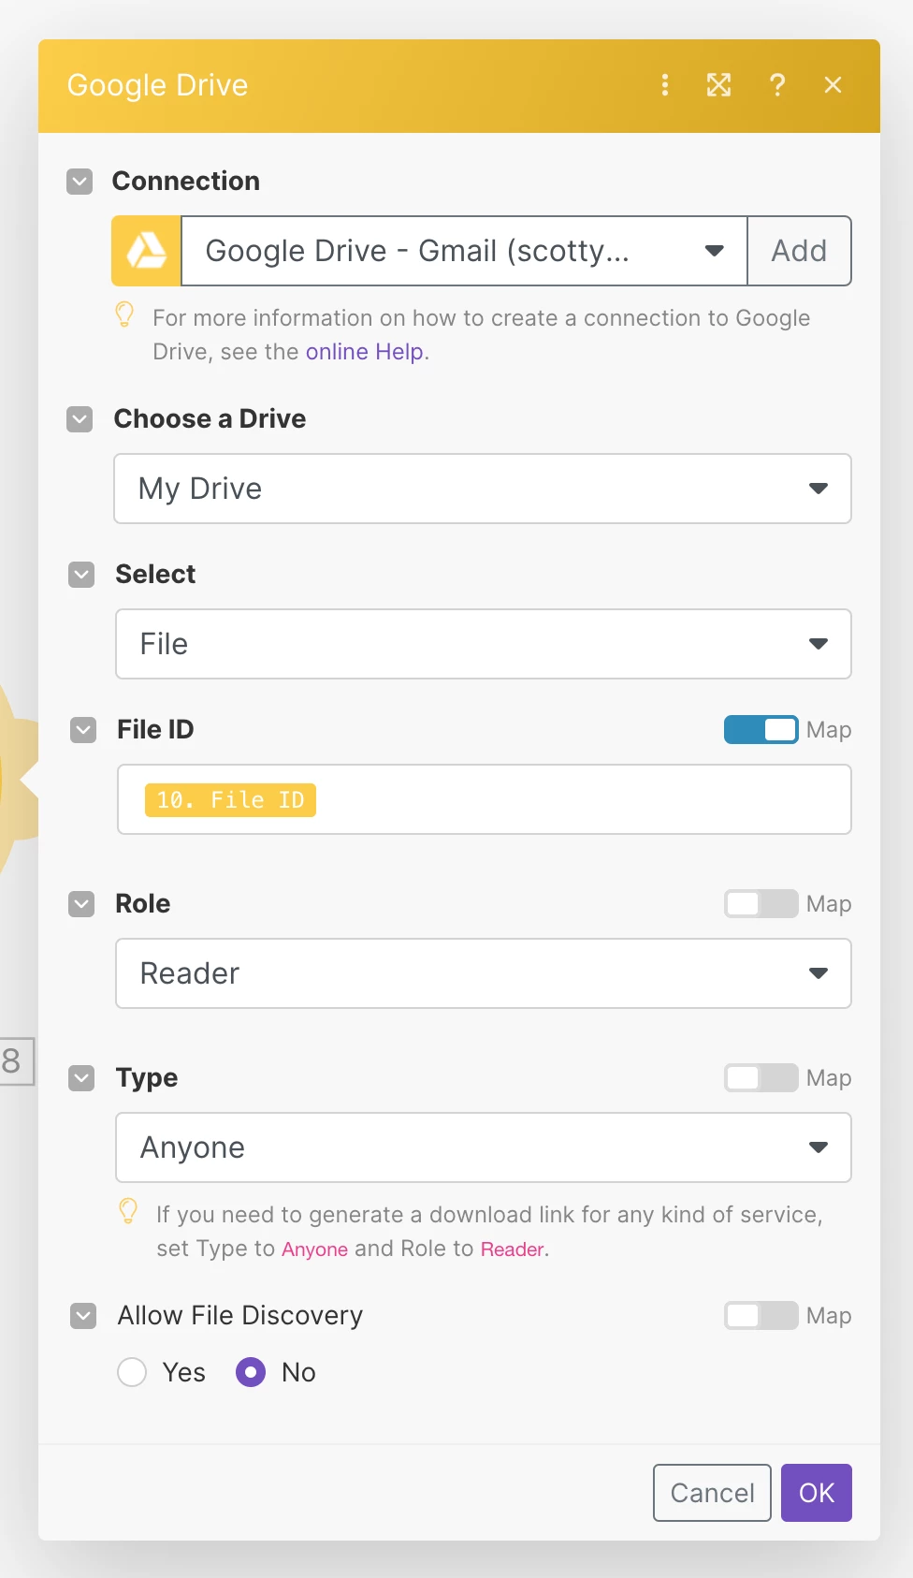Open the three-dot module options menu

[x=665, y=85]
